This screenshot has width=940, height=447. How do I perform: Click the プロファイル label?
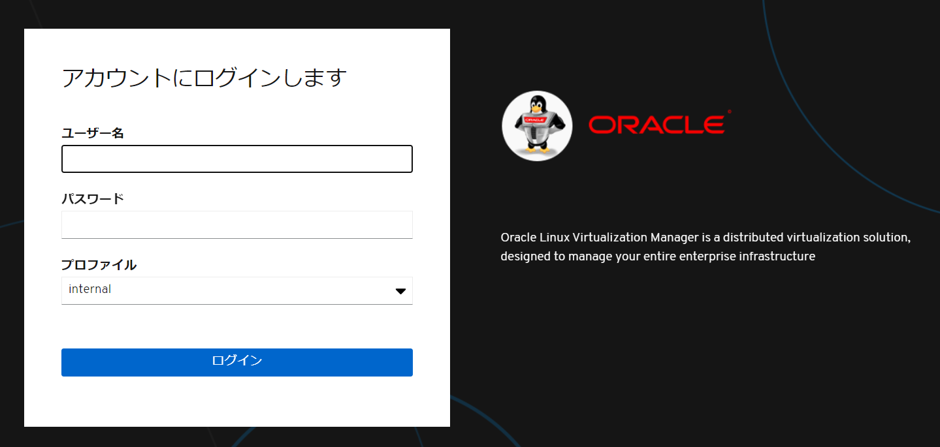coord(99,265)
